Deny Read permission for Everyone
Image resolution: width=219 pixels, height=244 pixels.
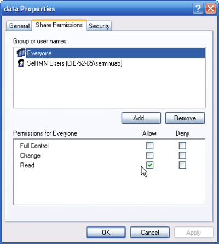click(x=182, y=165)
